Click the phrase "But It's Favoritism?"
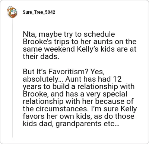 tap(56, 72)
